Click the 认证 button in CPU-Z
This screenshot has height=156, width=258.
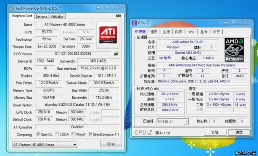pyautogui.click(x=215, y=132)
